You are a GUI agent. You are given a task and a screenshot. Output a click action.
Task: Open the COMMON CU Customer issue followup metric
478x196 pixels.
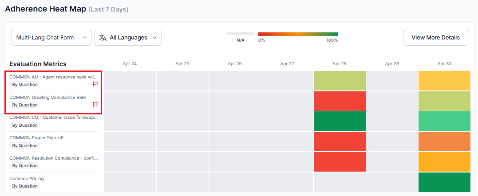53,118
